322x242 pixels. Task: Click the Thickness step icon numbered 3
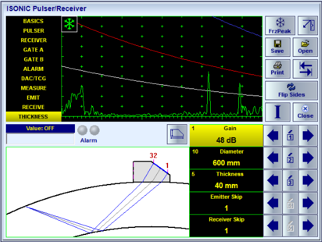(290, 180)
